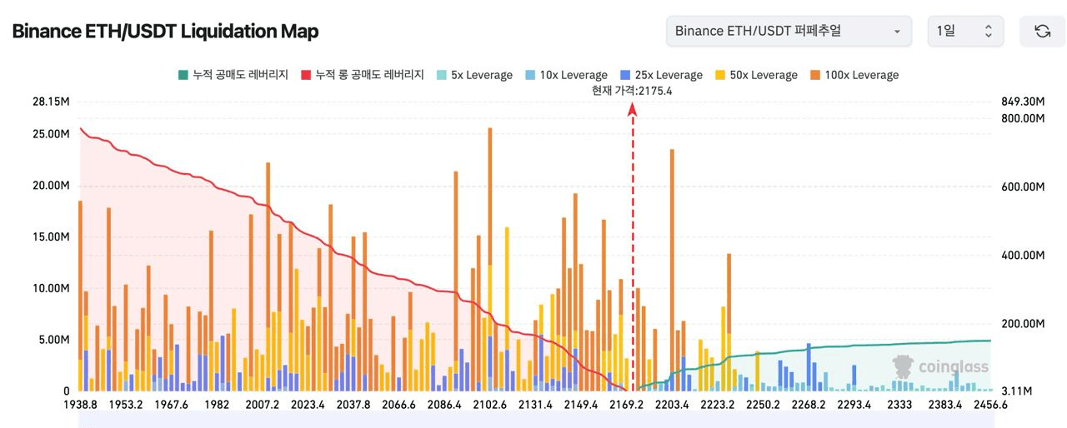Click the green 누적 공매도 legend color swatch
The height and width of the screenshot is (428, 1067).
click(x=183, y=75)
